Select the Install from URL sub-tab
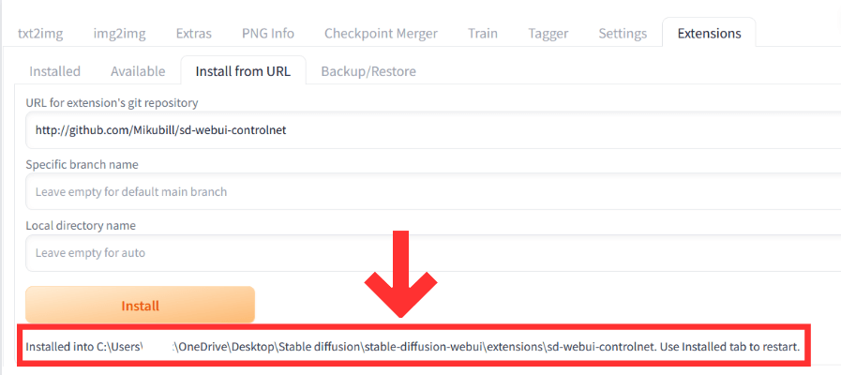This screenshot has width=841, height=375. tap(243, 71)
